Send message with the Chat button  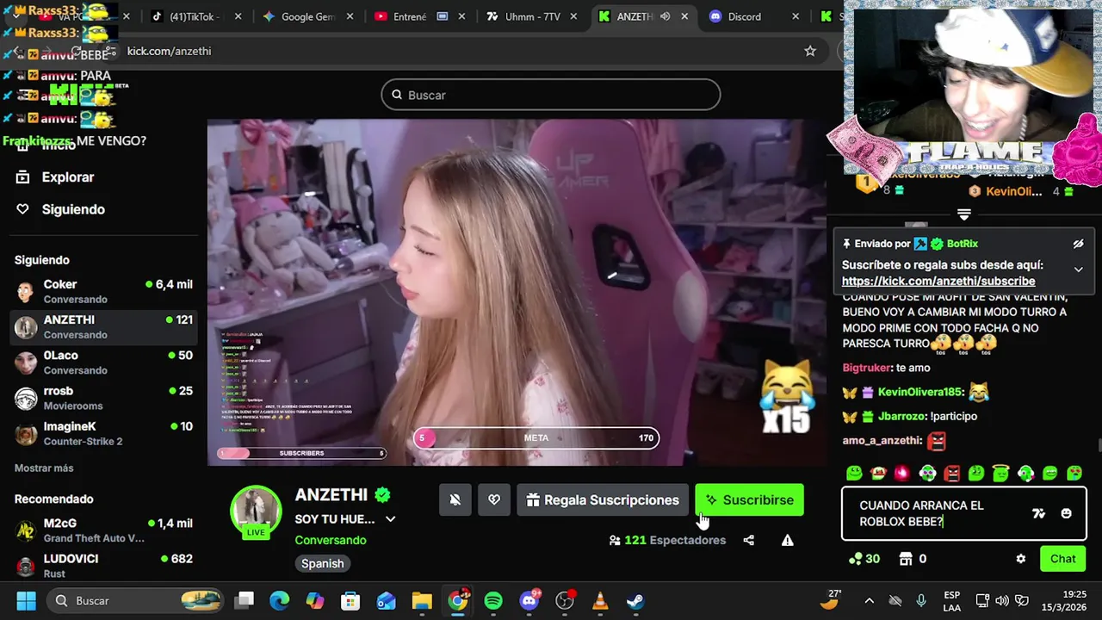(x=1062, y=559)
